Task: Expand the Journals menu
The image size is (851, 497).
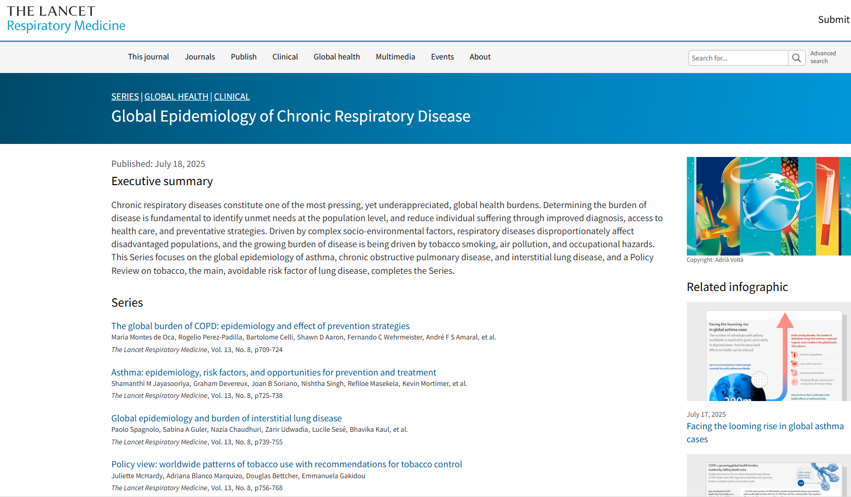Action: (x=200, y=57)
